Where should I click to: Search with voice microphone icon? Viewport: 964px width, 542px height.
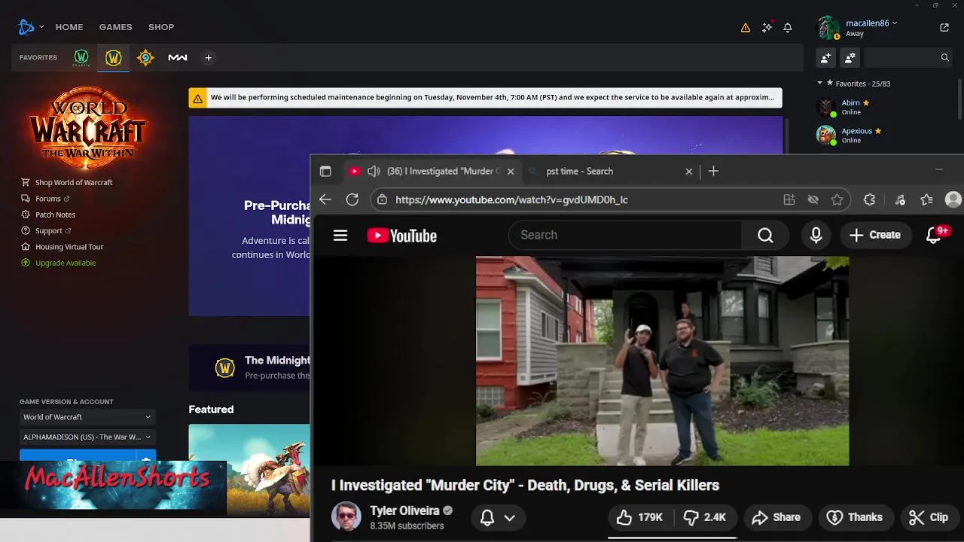click(816, 236)
